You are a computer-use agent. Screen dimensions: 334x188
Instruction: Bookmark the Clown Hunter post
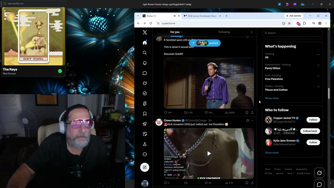coord(247,183)
